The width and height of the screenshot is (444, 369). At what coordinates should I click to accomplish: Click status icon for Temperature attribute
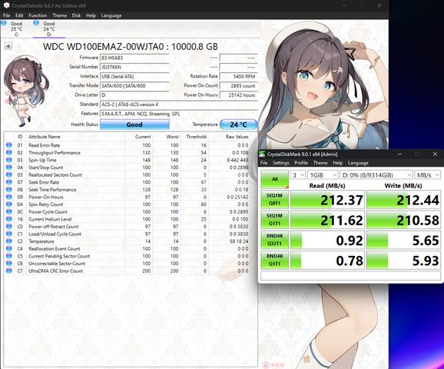click(x=8, y=241)
